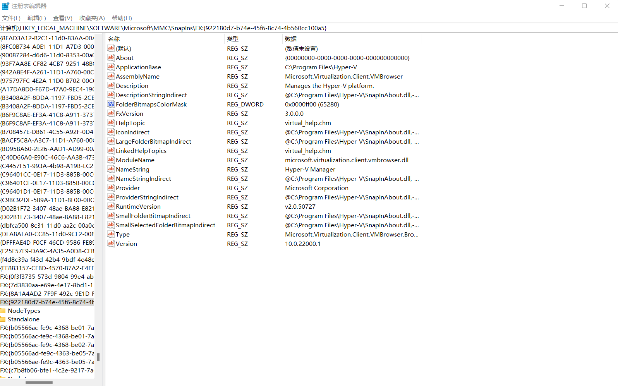Click the data value 10.0.22000.1
618x386 pixels.
[303, 244]
